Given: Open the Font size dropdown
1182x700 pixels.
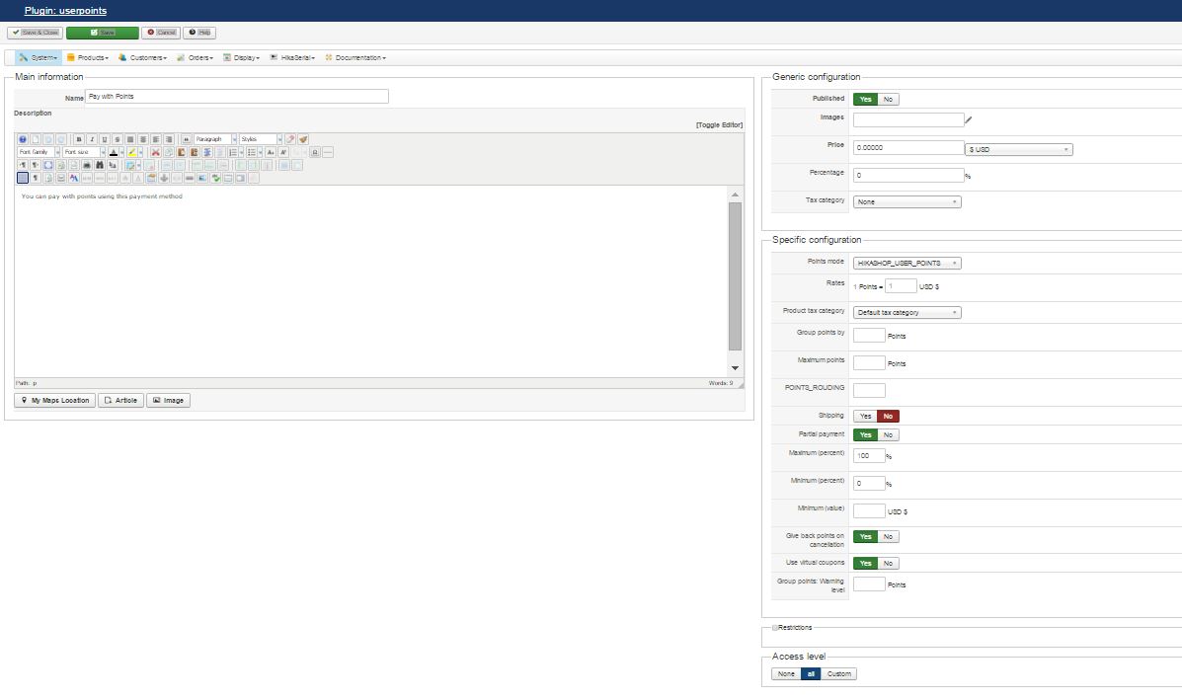Looking at the screenshot, I should [85, 152].
